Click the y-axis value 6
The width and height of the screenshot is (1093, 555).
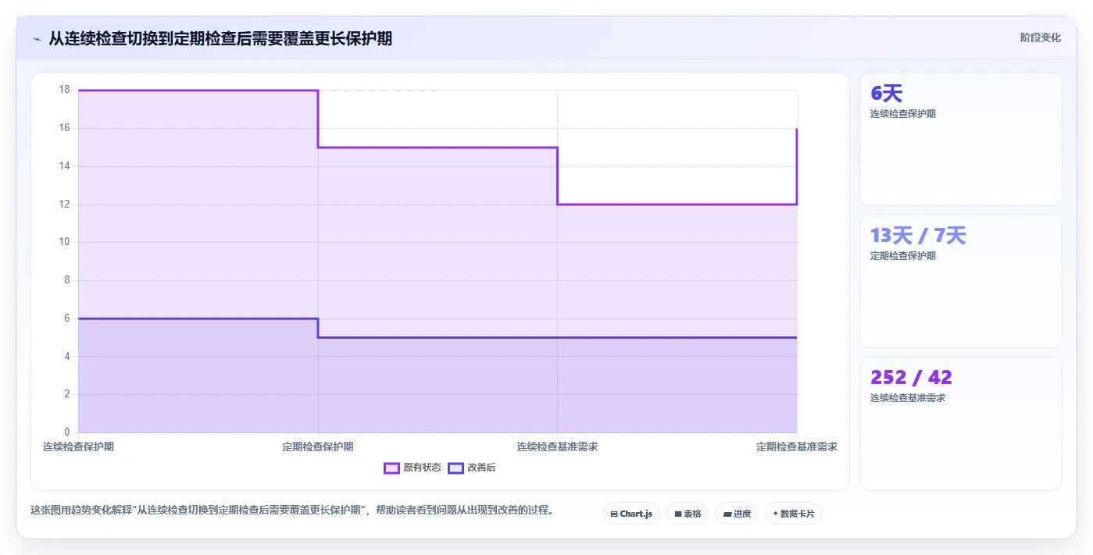point(66,318)
